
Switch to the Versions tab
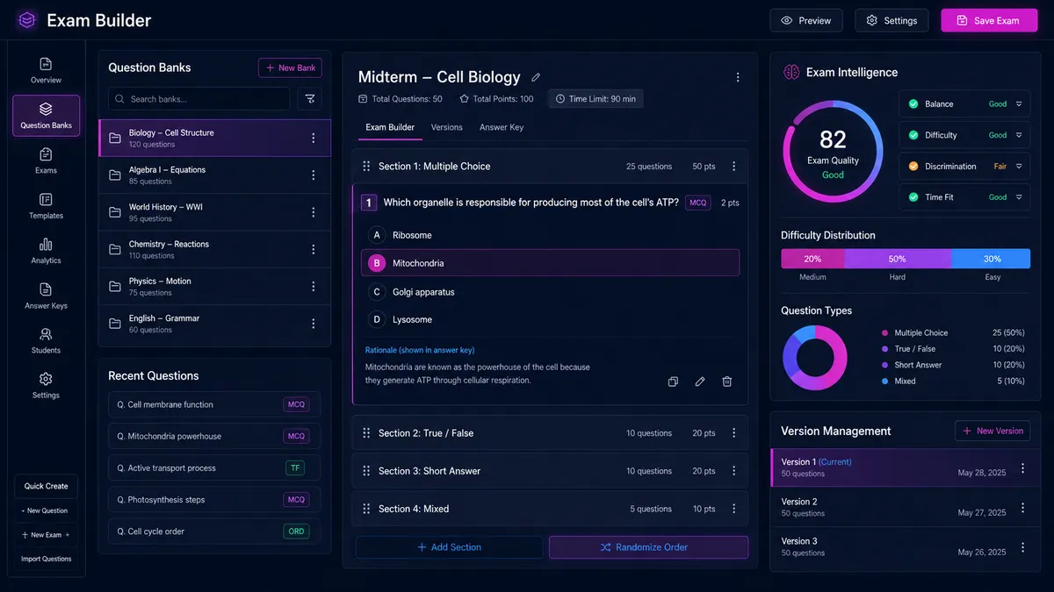point(446,127)
